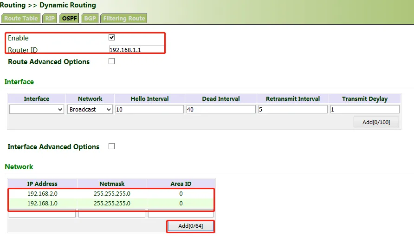The height and width of the screenshot is (237, 414).
Task: Click the Dead Interval column header
Action: [221, 99]
